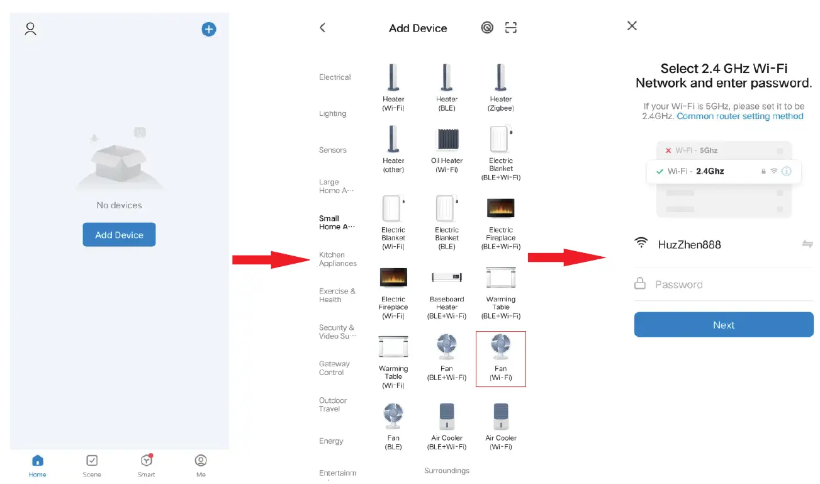
Task: Open Common router setting method link
Action: tap(740, 116)
